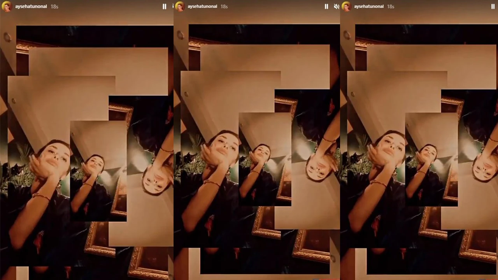Pause the story in the middle panel
Viewport: 498px width, 280px height.
point(326,7)
